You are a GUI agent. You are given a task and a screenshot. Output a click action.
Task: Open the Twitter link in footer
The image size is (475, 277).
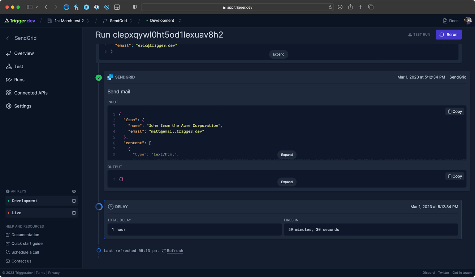444,273
